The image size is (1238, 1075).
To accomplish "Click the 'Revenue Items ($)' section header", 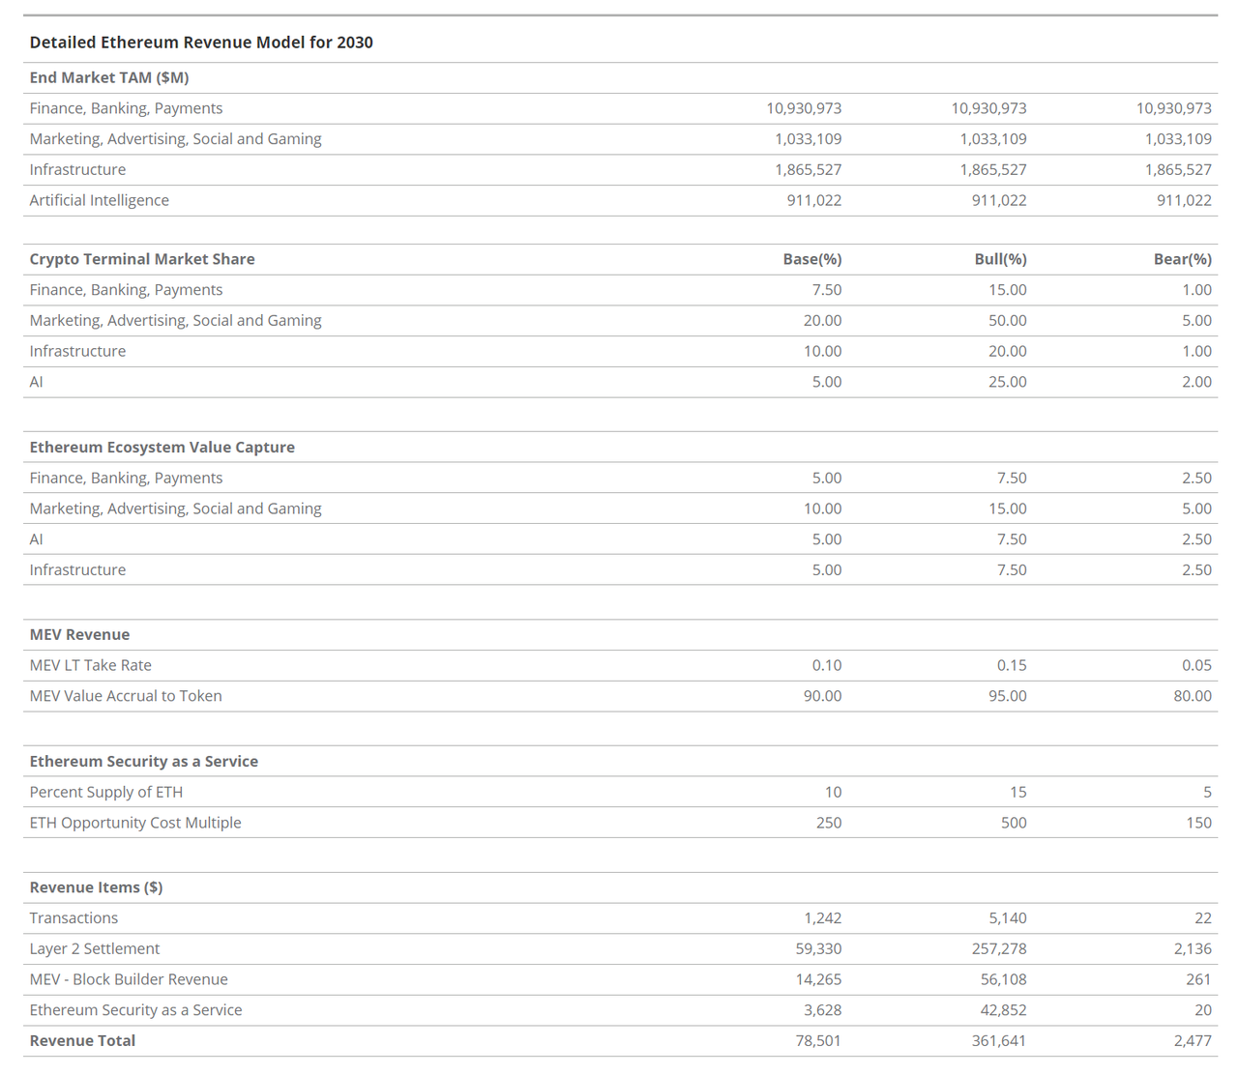I will pos(96,887).
